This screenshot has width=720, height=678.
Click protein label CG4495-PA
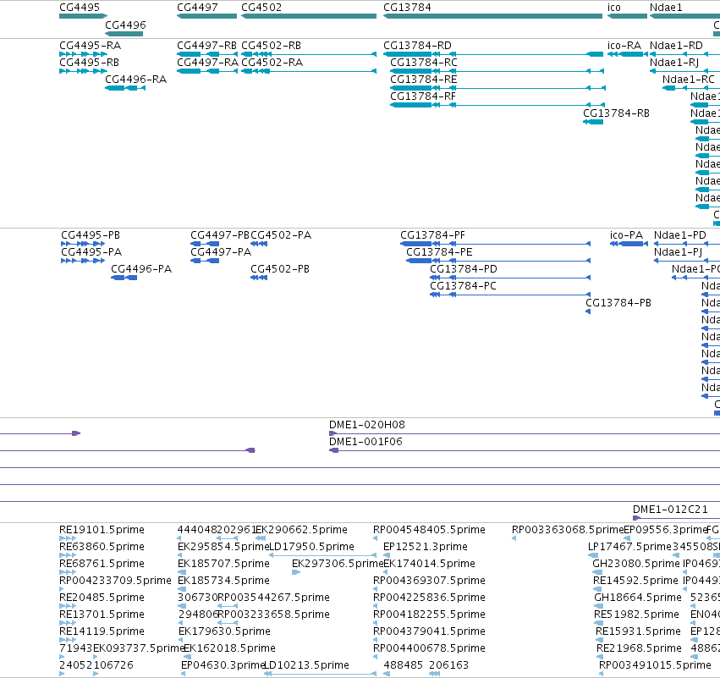91,251
